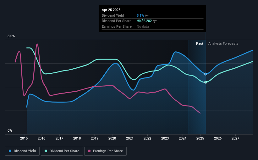
Task: Click the No data earnings value
Action: [143, 26]
